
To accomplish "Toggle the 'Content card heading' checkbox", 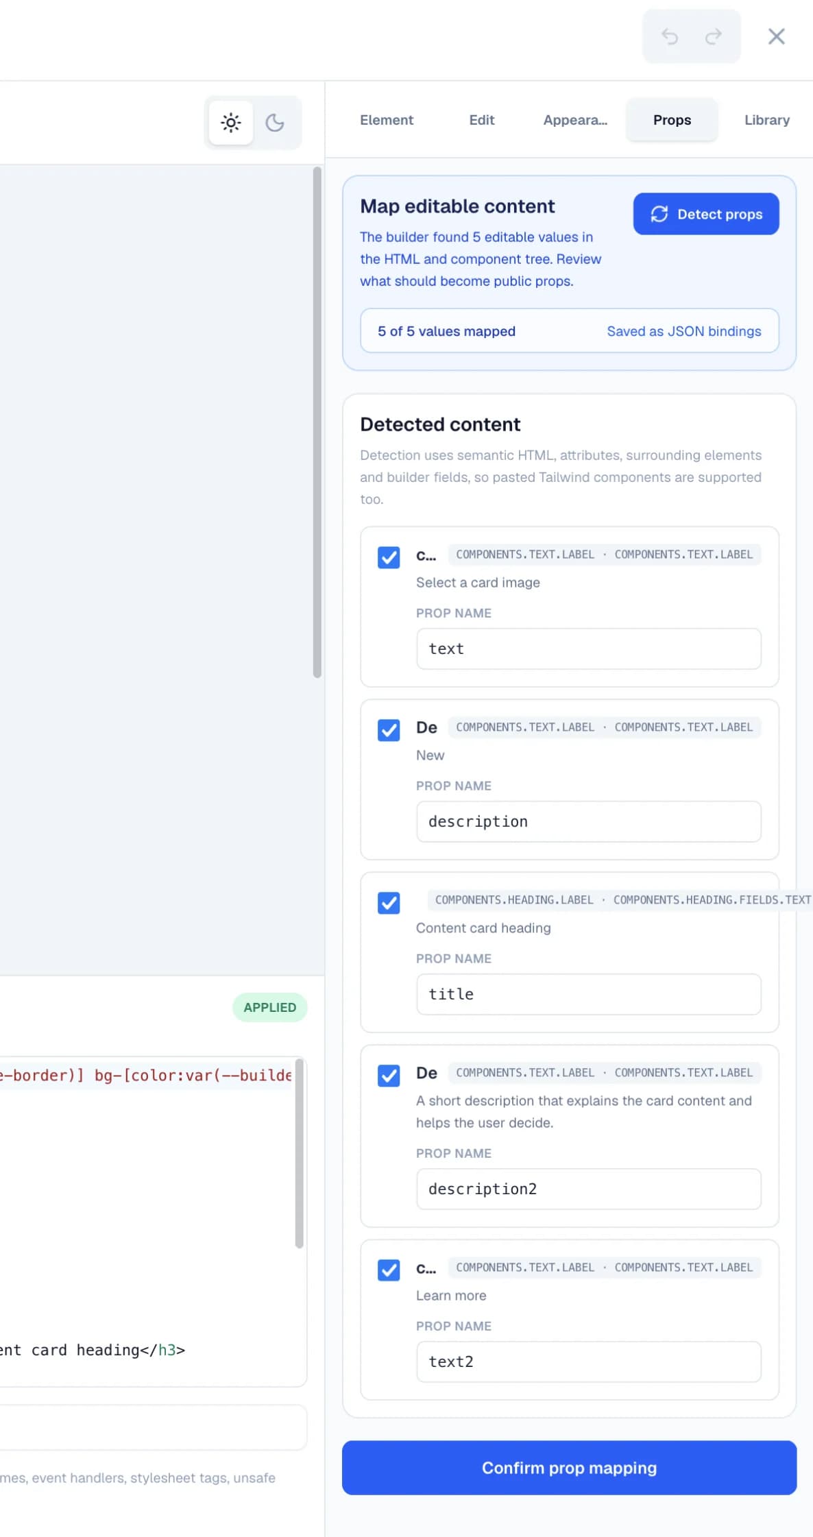I will click(389, 903).
